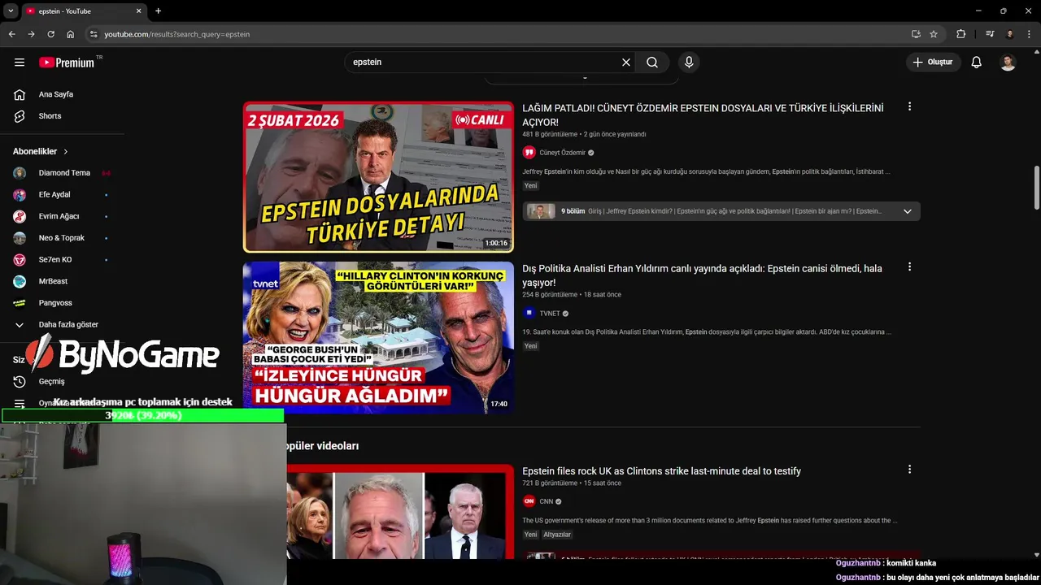Play the Hillary Clinton TVNET video thumbnail
Screen dimensions: 1041x585
click(378, 337)
